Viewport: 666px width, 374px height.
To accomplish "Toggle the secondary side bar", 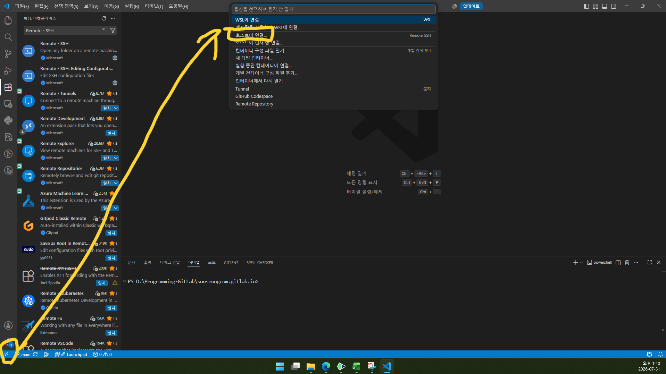I will tap(614, 6).
